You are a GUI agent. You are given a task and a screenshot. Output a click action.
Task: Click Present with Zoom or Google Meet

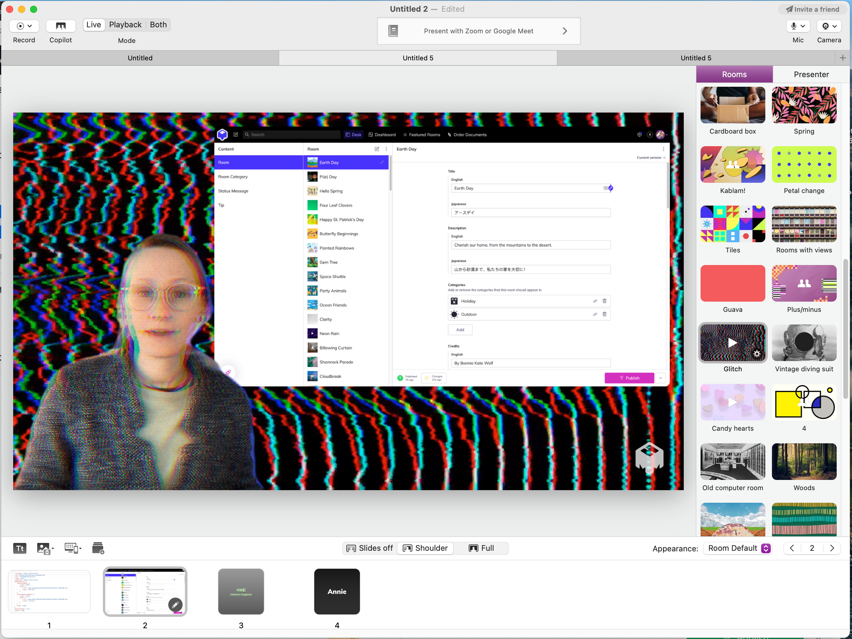click(478, 31)
